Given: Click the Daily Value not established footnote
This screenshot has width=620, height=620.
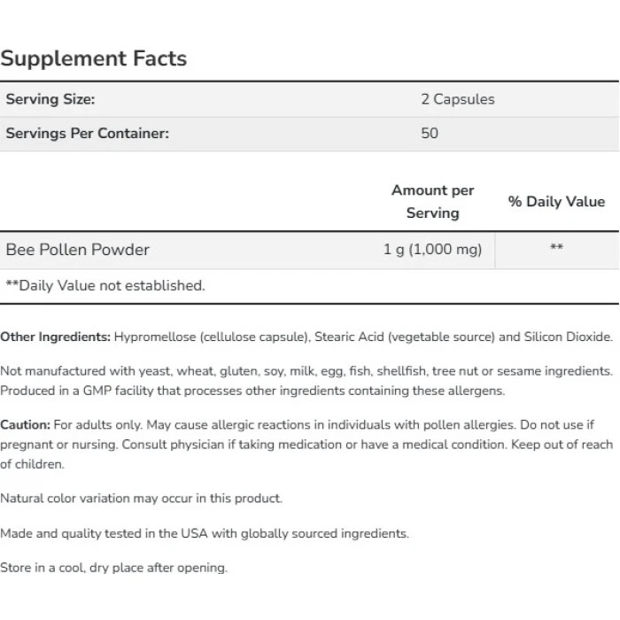Looking at the screenshot, I should tap(105, 285).
